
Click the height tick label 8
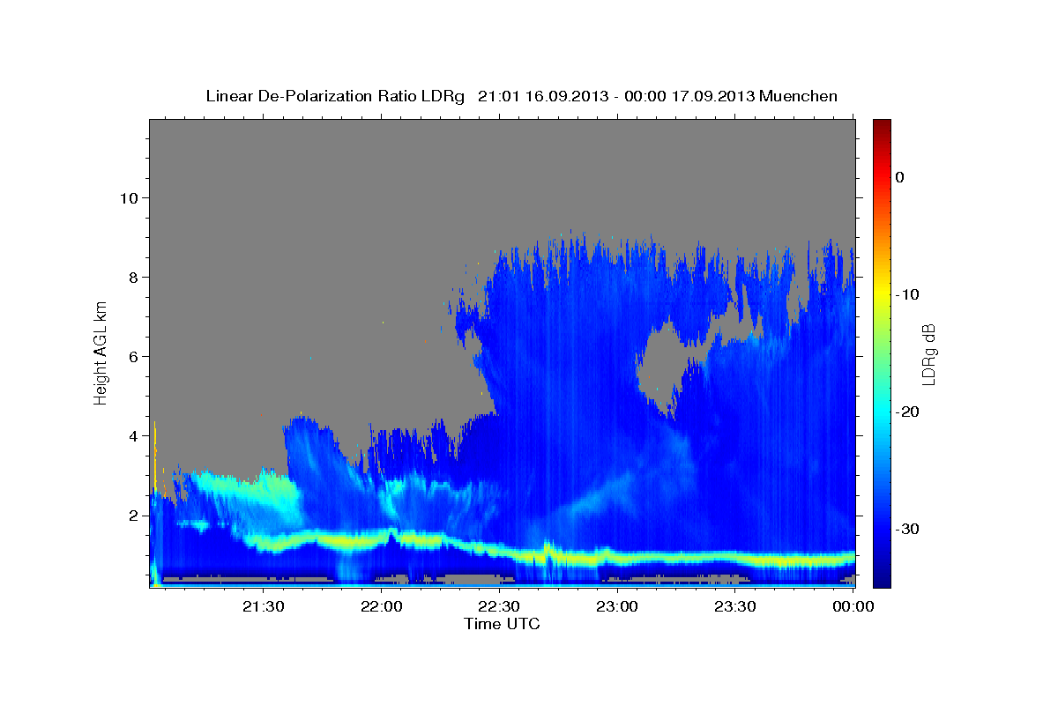click(131, 277)
